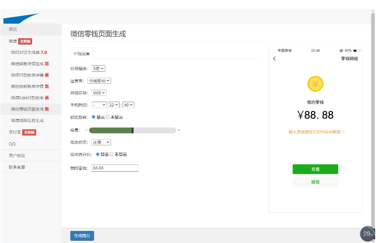Tap the back arrow in phone preview

[x=274, y=58]
